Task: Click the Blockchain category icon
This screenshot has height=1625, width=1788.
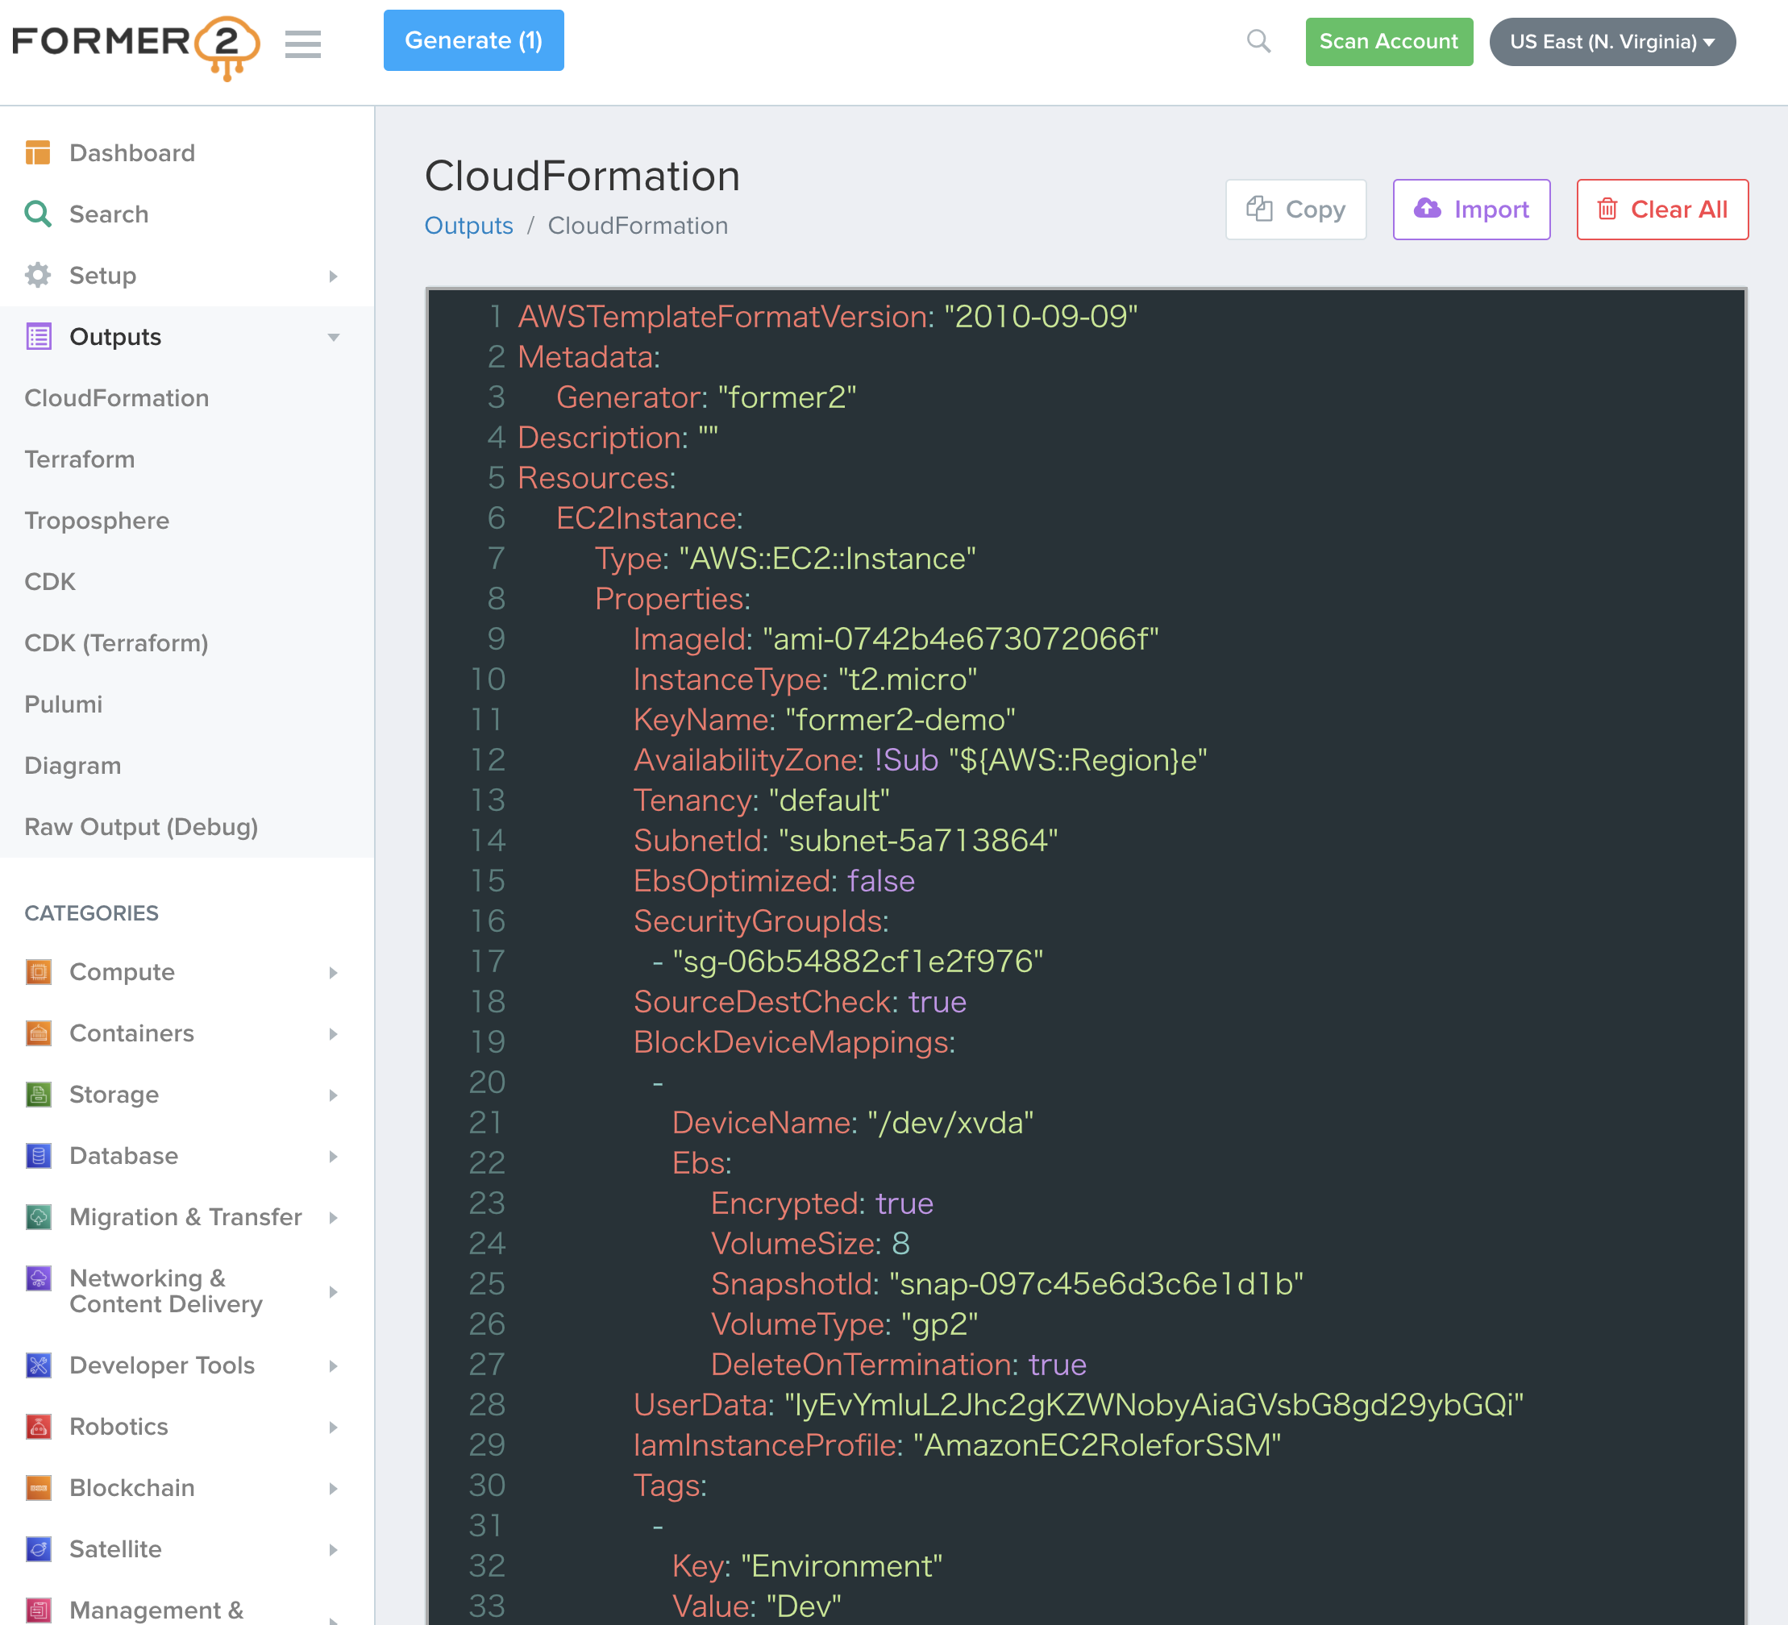Action: (x=38, y=1487)
